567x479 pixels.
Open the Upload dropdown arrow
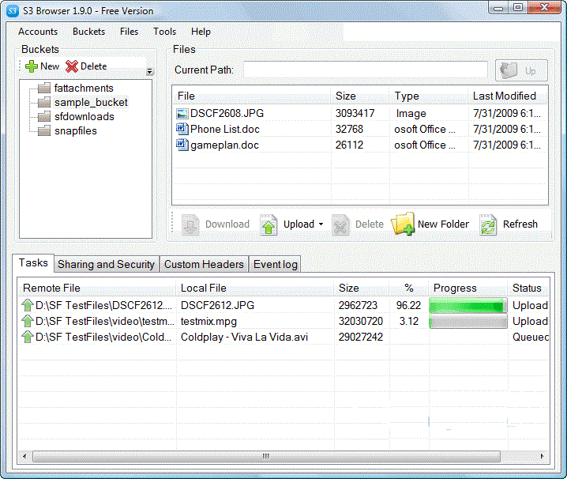point(321,224)
